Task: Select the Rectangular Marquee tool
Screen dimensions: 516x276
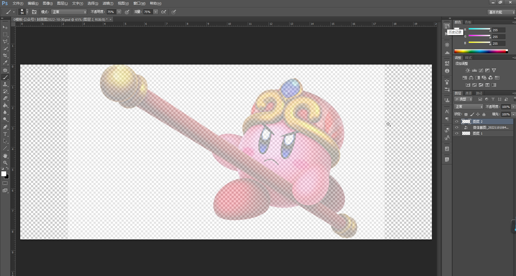Action: tap(5, 34)
